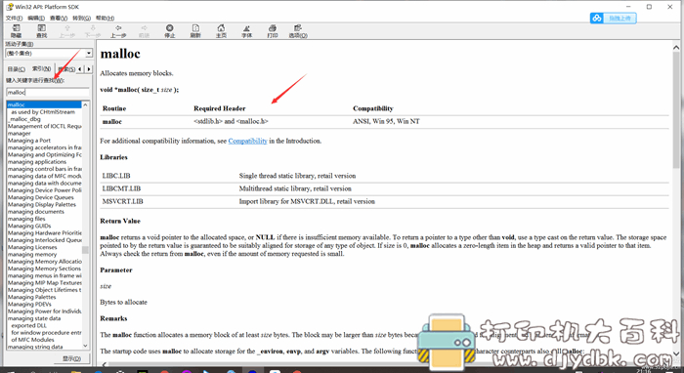Click the '<stdlib.h> and <malloc.h>' header cell
This screenshot has height=373, width=684.
(x=231, y=122)
